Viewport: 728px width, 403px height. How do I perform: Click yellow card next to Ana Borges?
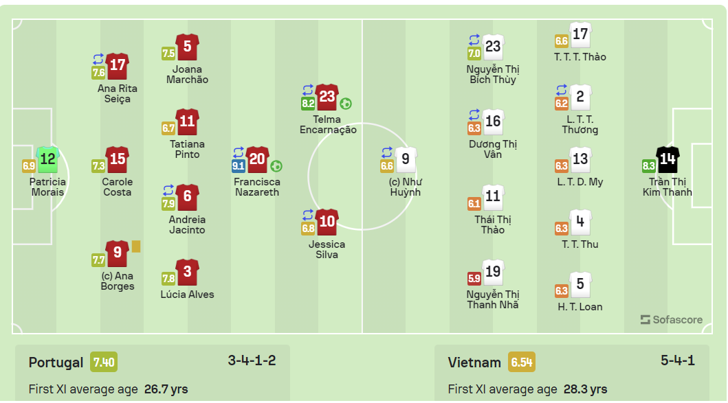point(136,246)
